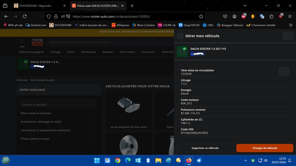Open the volume control in system tray
Image resolution: width=296 pixels, height=166 pixels.
[x=266, y=160]
